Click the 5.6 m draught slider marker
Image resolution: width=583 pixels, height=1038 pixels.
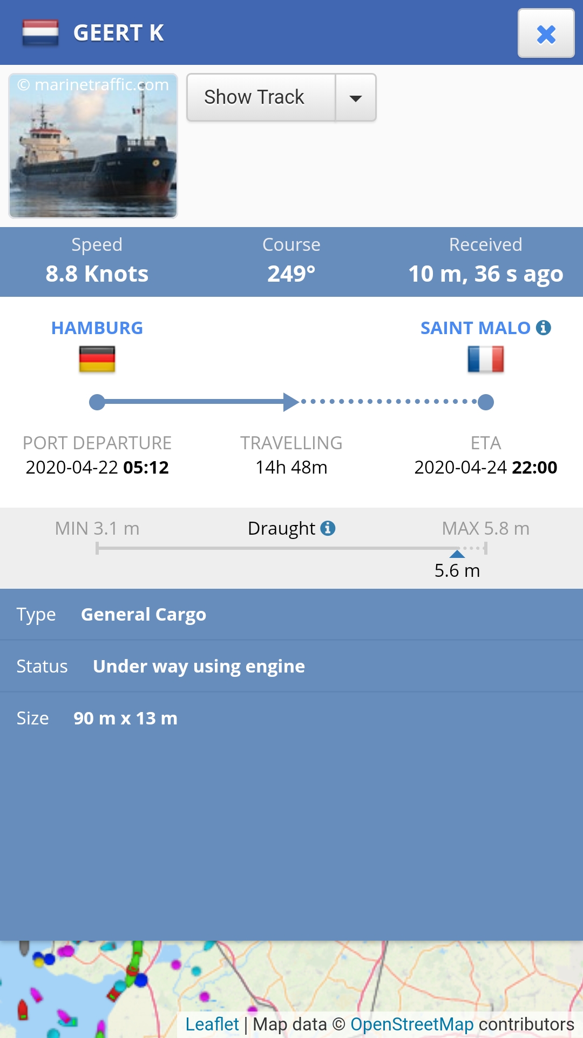tap(457, 554)
